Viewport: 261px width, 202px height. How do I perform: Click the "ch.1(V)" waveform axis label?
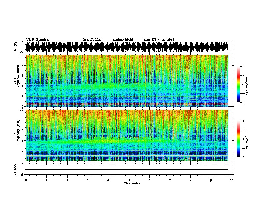15,47
